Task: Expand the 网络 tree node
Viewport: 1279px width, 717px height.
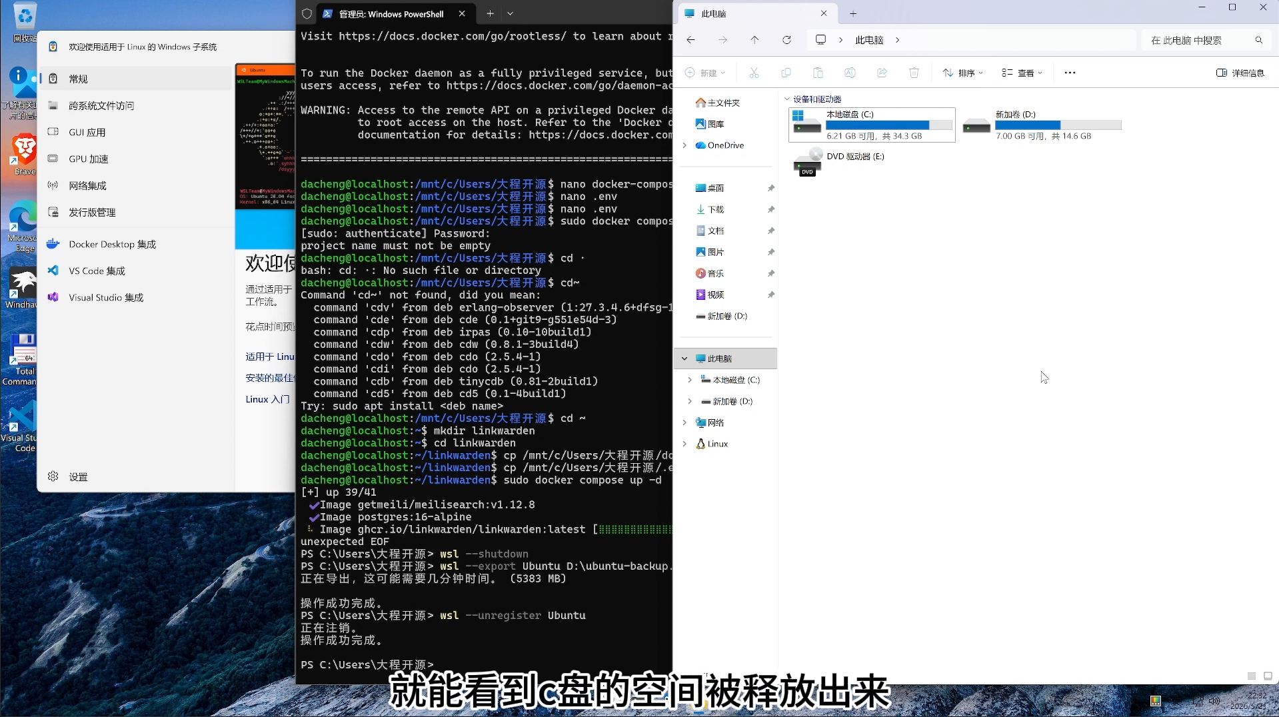Action: pos(684,422)
